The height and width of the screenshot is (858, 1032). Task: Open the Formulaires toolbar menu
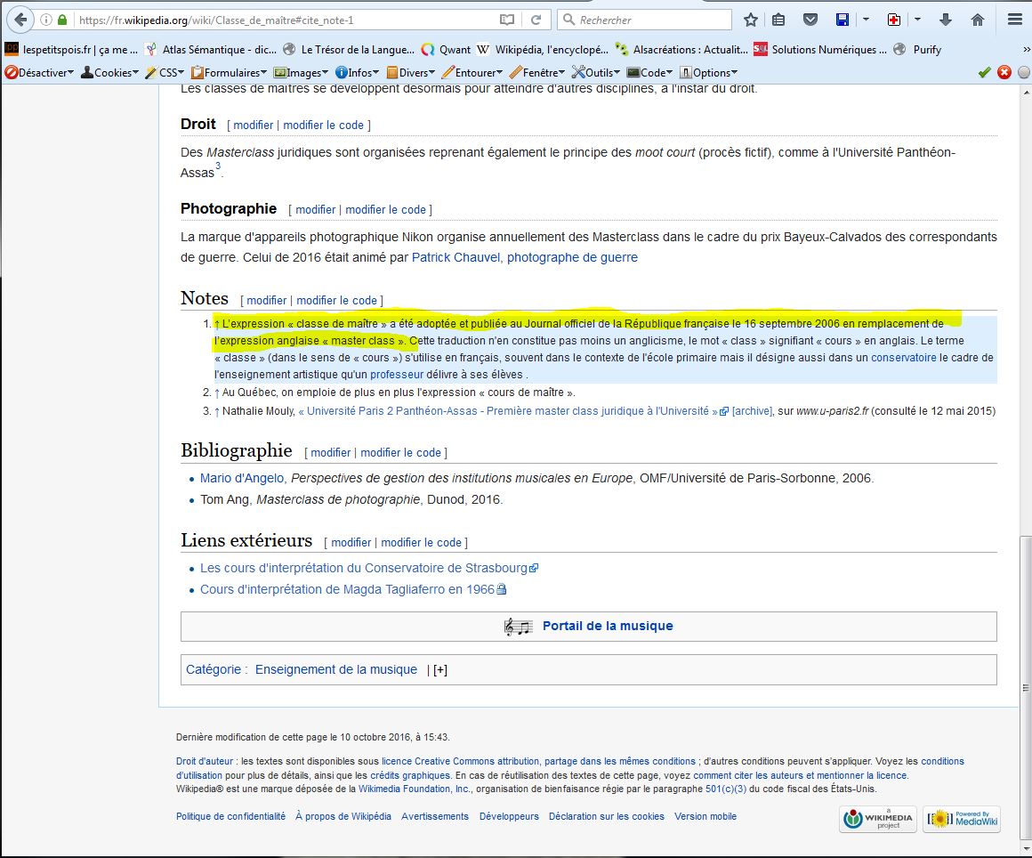point(230,72)
